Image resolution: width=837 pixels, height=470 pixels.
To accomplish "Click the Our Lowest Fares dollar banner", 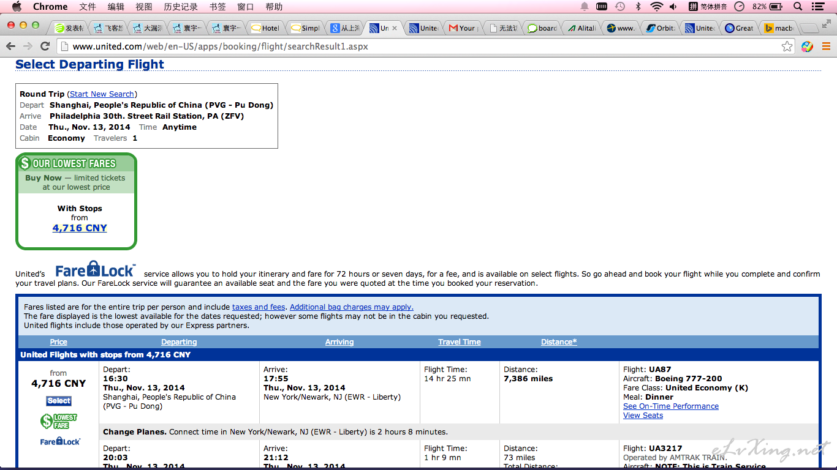I will click(x=76, y=163).
